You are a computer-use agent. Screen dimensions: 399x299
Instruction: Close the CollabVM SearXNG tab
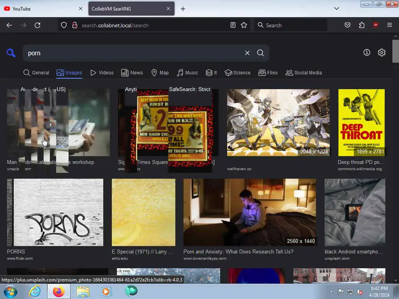(168, 9)
